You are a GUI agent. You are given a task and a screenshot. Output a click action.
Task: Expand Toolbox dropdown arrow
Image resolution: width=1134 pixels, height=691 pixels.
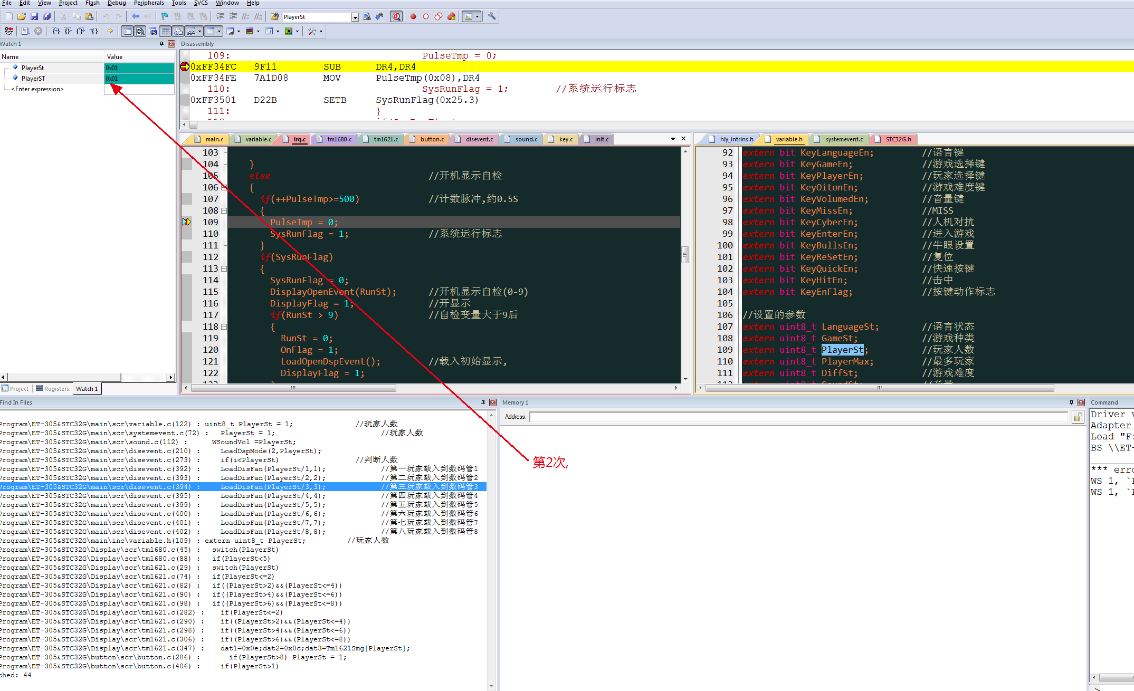321,32
